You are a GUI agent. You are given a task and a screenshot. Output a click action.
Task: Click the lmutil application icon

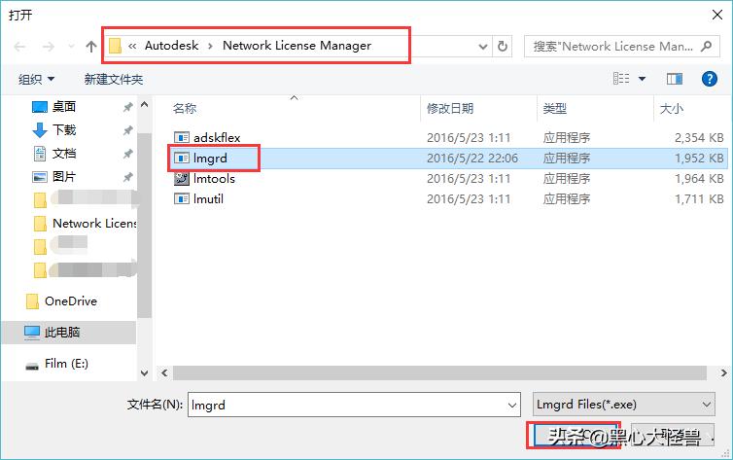point(182,198)
